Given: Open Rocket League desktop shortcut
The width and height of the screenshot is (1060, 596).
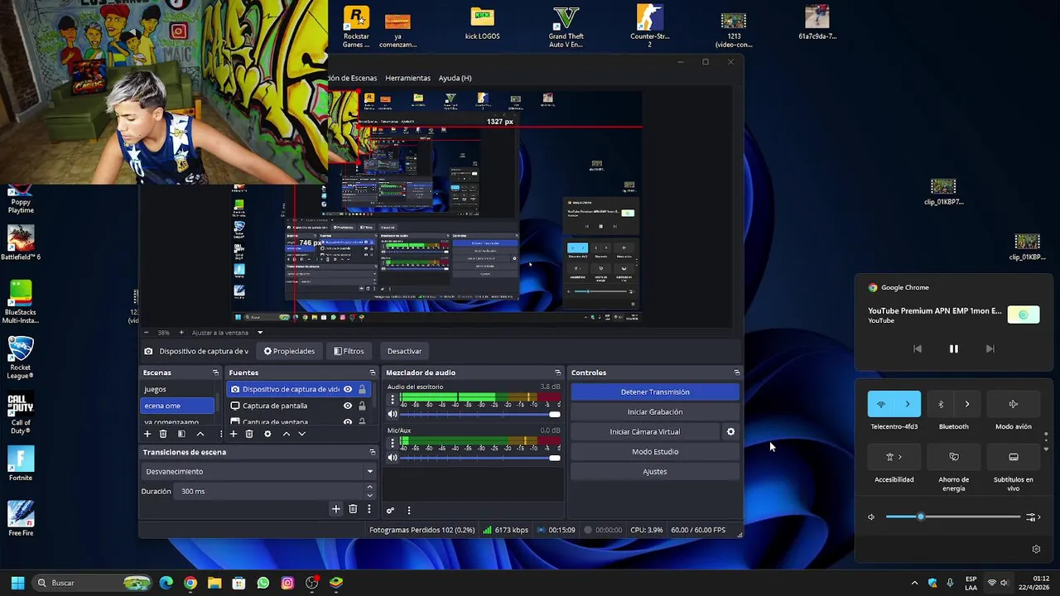Looking at the screenshot, I should 21,358.
